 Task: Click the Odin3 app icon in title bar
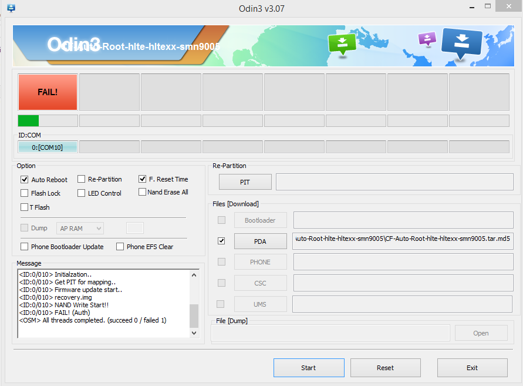(x=11, y=8)
